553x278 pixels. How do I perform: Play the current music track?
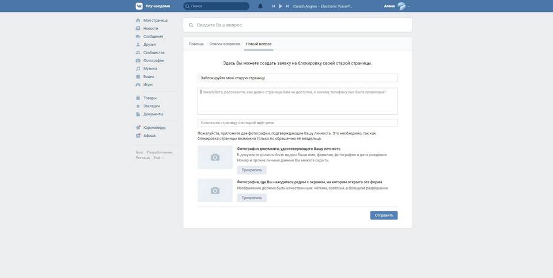[281, 6]
